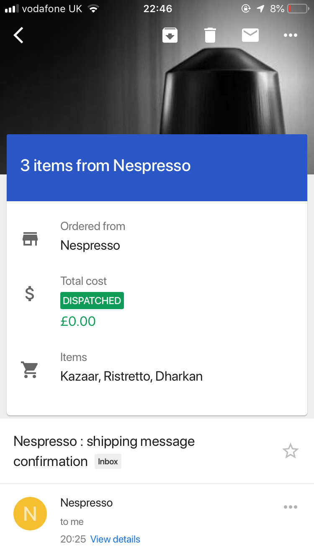Image resolution: width=314 pixels, height=558 pixels.
Task: Tap the dollar sign cost icon
Action: [30, 294]
